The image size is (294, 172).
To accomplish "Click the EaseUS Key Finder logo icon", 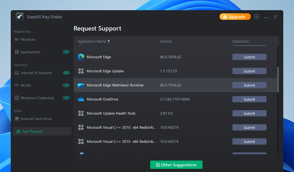I will click(x=20, y=17).
